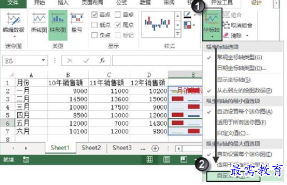Expand the full sparkline style gallery

pos(178,34)
